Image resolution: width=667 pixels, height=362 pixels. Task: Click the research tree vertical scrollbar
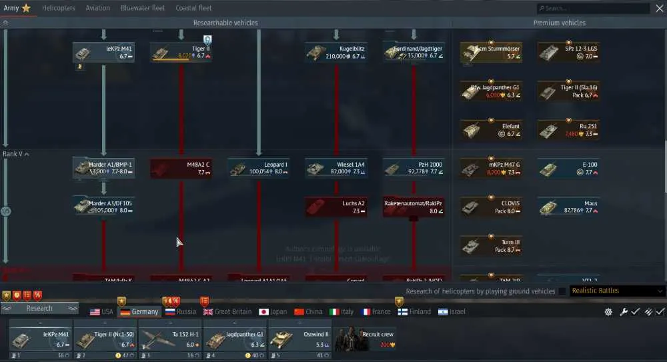664,166
